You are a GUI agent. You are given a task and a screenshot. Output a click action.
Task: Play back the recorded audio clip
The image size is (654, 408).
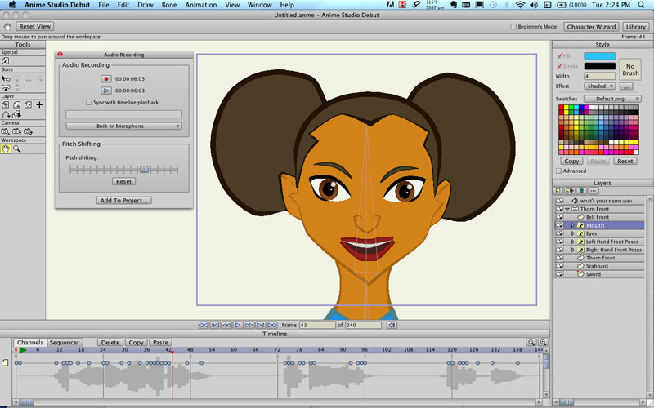105,90
